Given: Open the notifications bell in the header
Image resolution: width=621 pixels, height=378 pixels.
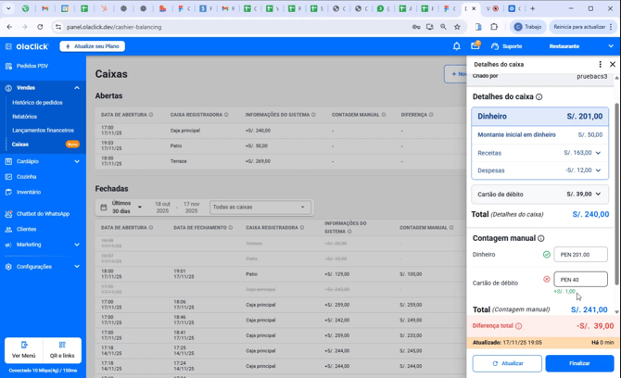Looking at the screenshot, I should pyautogui.click(x=456, y=46).
